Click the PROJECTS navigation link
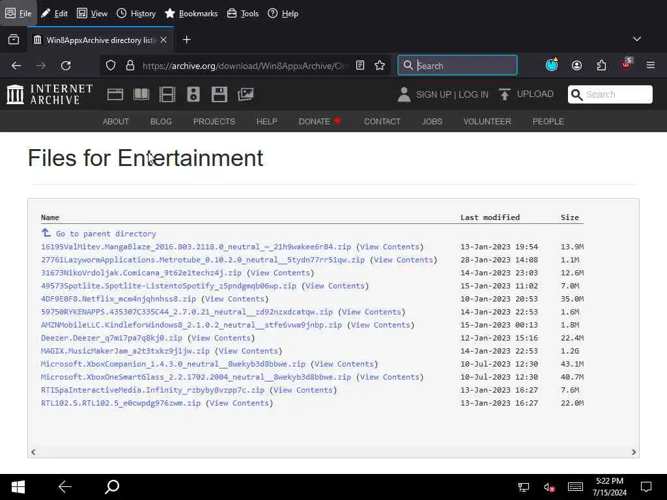Viewport: 667px width, 500px height. pyautogui.click(x=214, y=122)
